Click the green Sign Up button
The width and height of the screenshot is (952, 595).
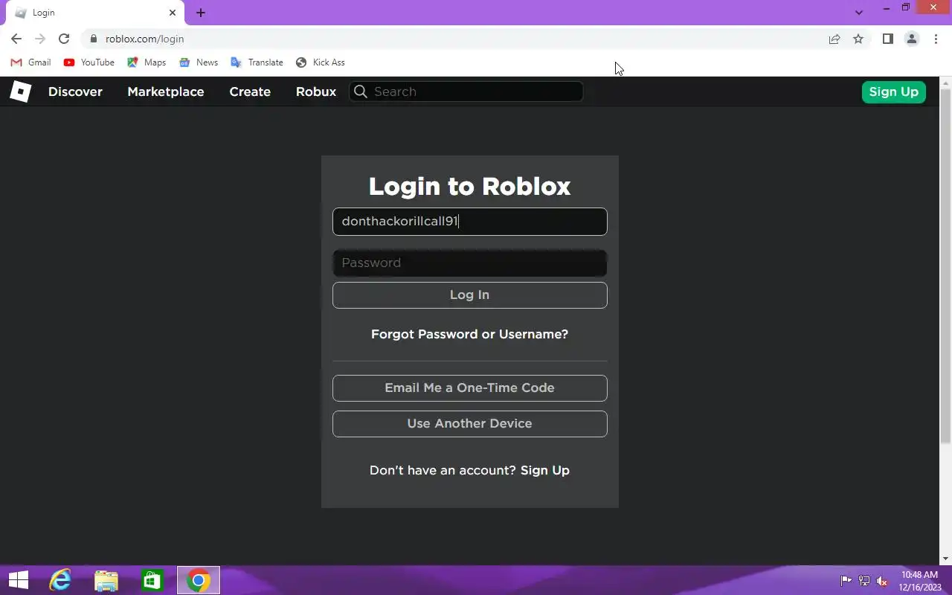(893, 91)
